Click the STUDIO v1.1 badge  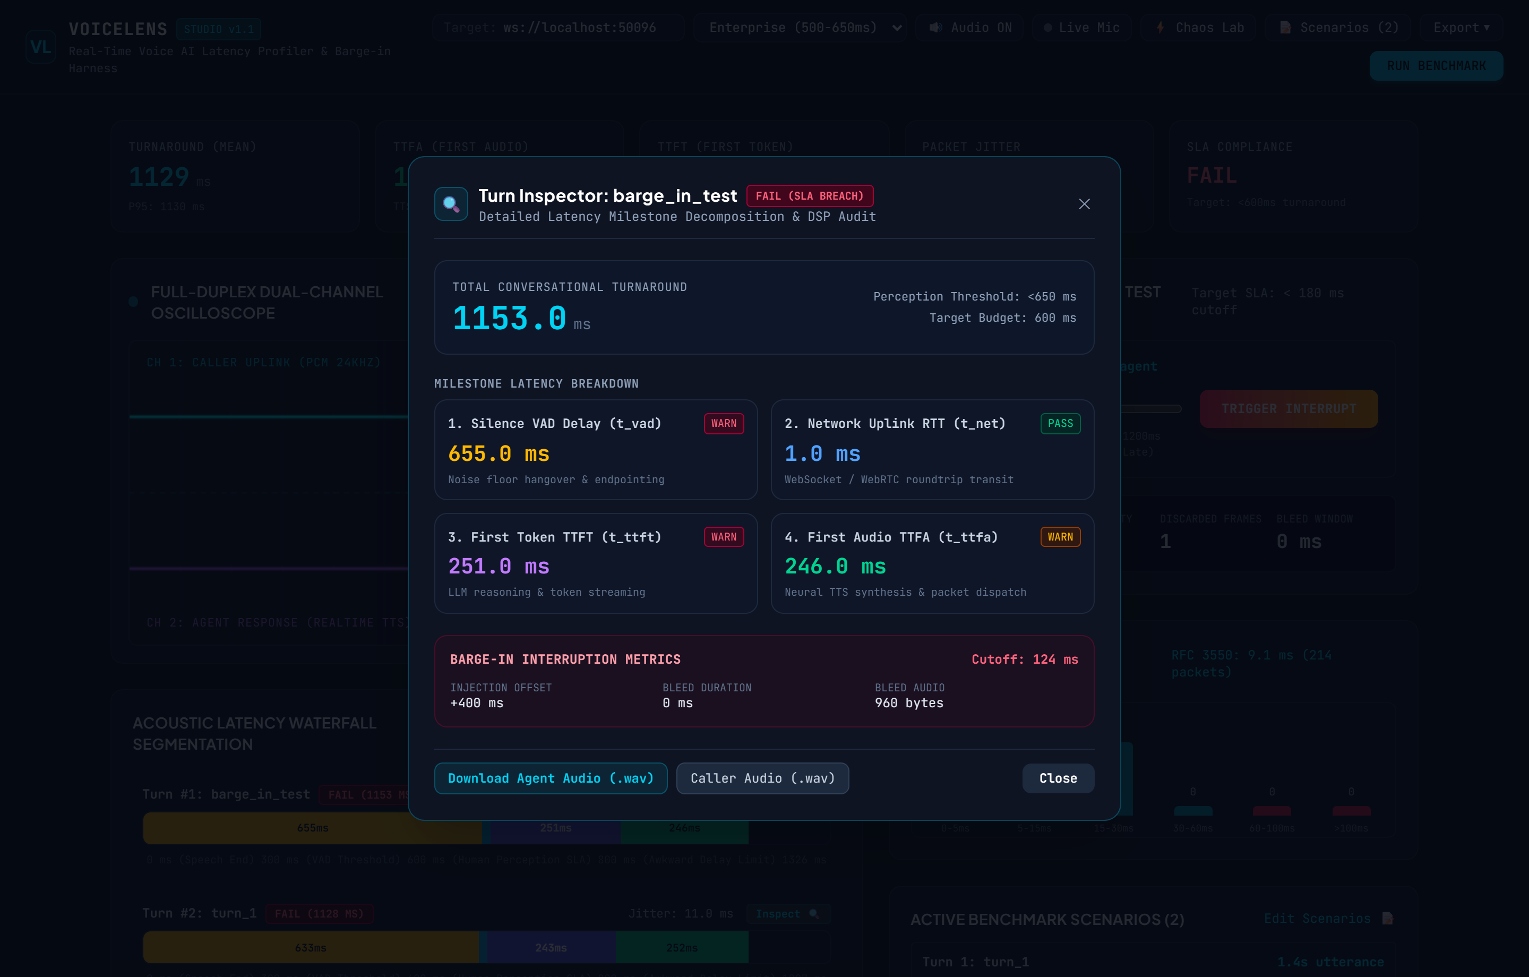point(218,29)
